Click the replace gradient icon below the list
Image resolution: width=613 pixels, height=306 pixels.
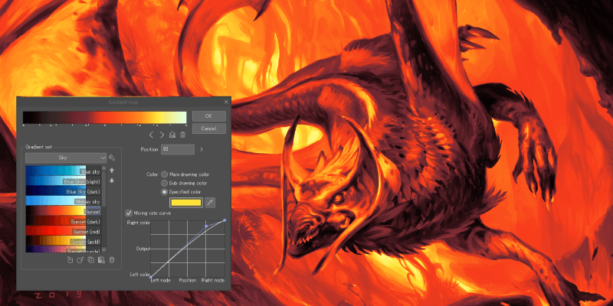pos(70,260)
